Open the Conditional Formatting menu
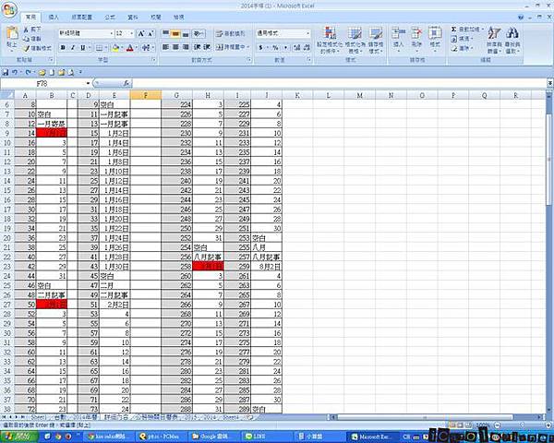The width and height of the screenshot is (554, 443). 330,40
